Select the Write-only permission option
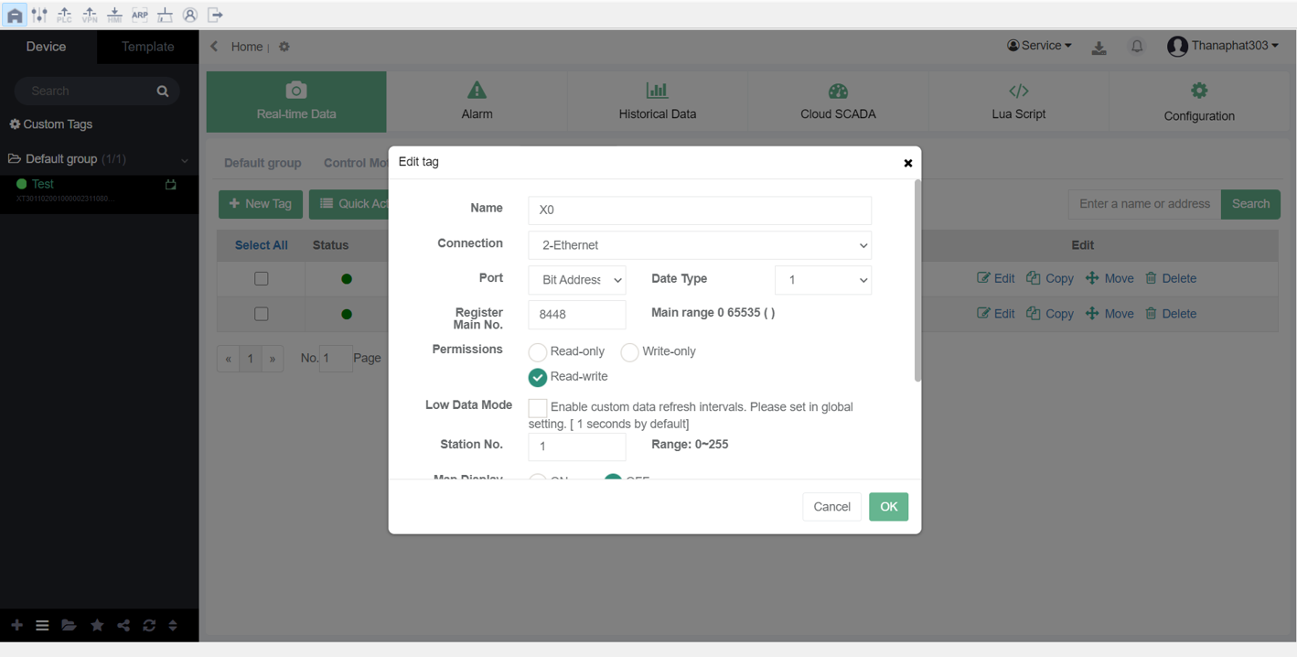Viewport: 1297px width, 657px height. (629, 352)
